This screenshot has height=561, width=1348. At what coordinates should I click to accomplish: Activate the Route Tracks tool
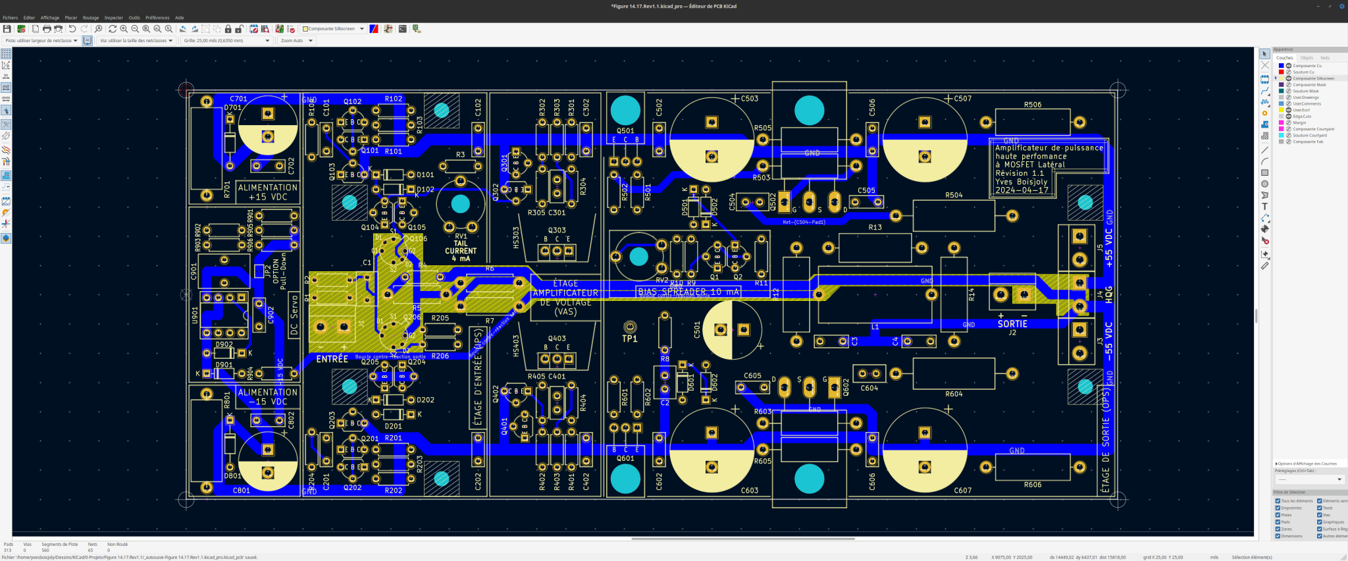pos(1264,91)
